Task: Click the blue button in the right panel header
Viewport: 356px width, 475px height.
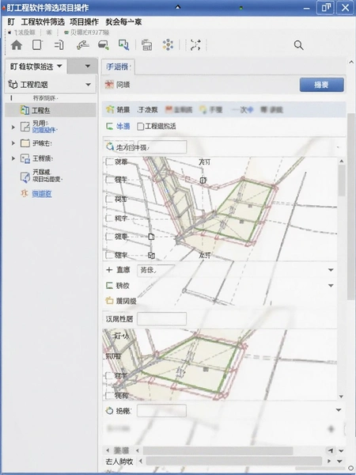Action: pyautogui.click(x=322, y=85)
